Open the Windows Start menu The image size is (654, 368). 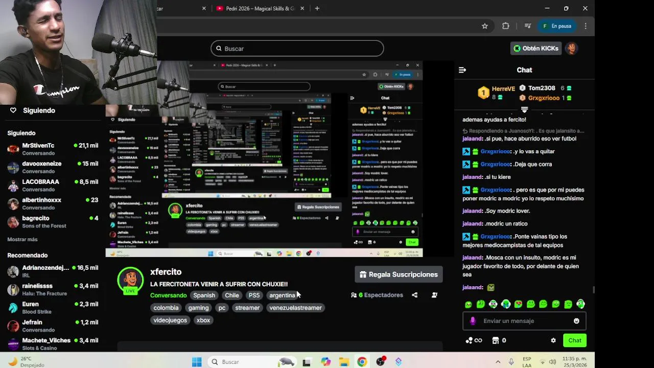[197, 362]
